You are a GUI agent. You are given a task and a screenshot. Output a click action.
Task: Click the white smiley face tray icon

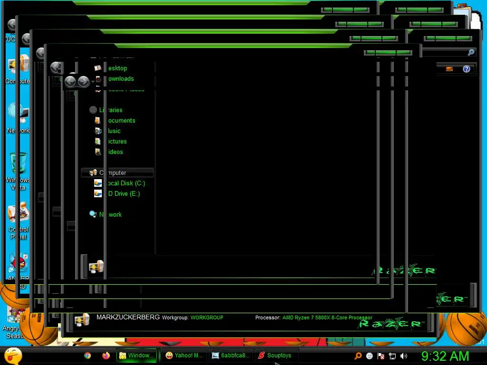[369, 356]
